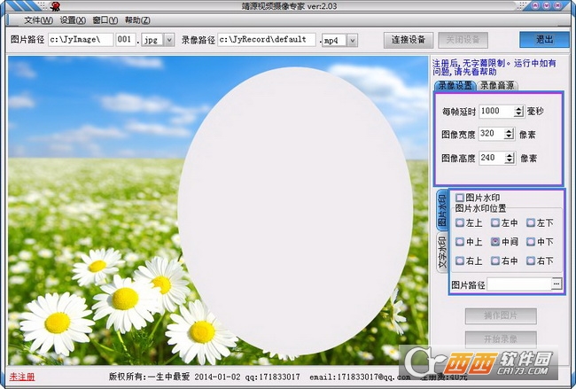Click the watermark 图片路径 input field
The width and height of the screenshot is (576, 389).
pyautogui.click(x=519, y=284)
